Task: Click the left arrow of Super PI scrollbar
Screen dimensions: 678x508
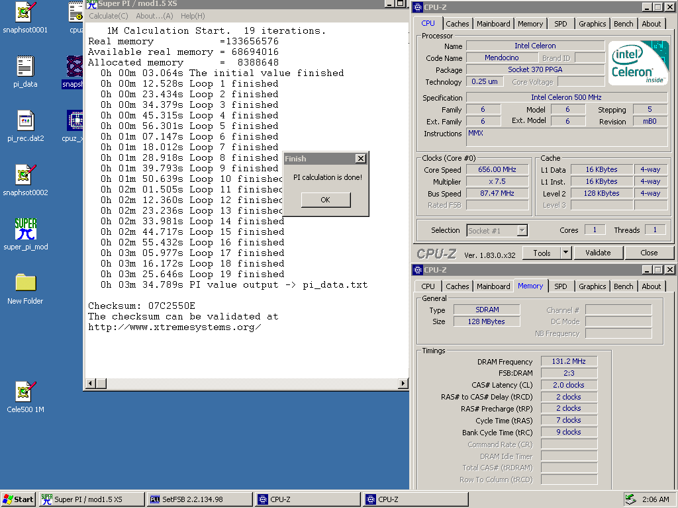Action: [90, 383]
